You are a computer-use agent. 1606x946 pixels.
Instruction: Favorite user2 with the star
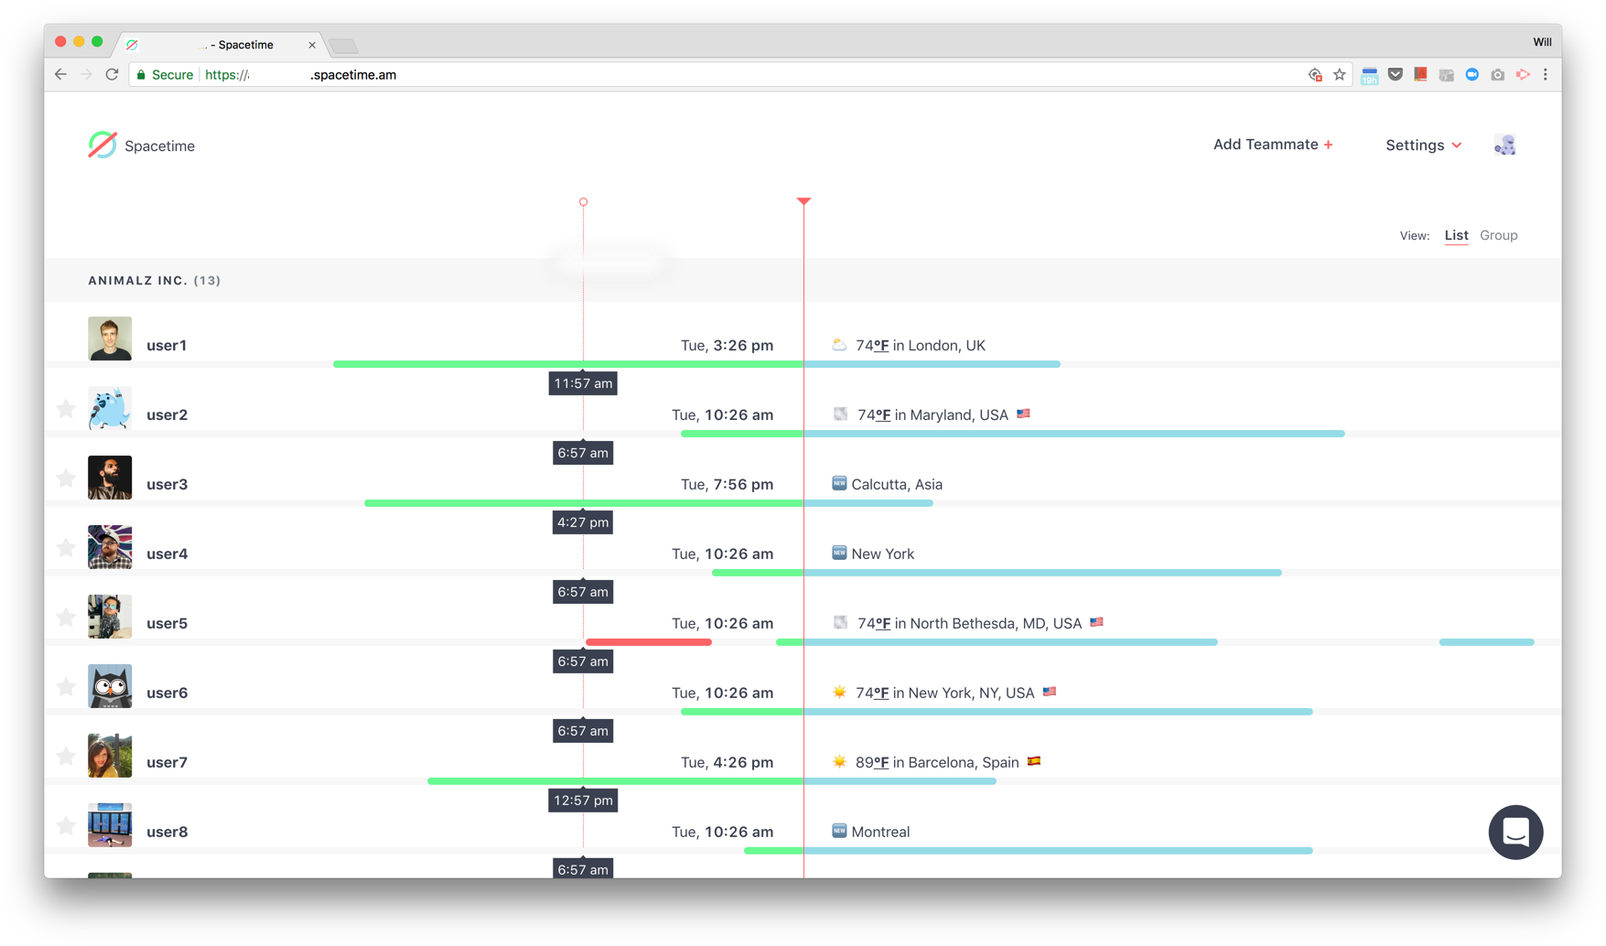coord(66,409)
